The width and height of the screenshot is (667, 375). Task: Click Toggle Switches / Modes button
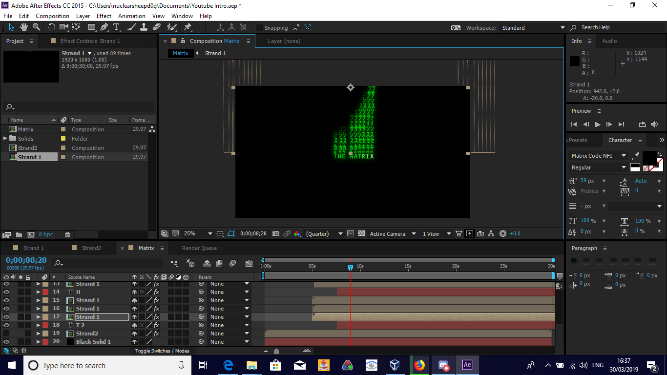pyautogui.click(x=162, y=351)
